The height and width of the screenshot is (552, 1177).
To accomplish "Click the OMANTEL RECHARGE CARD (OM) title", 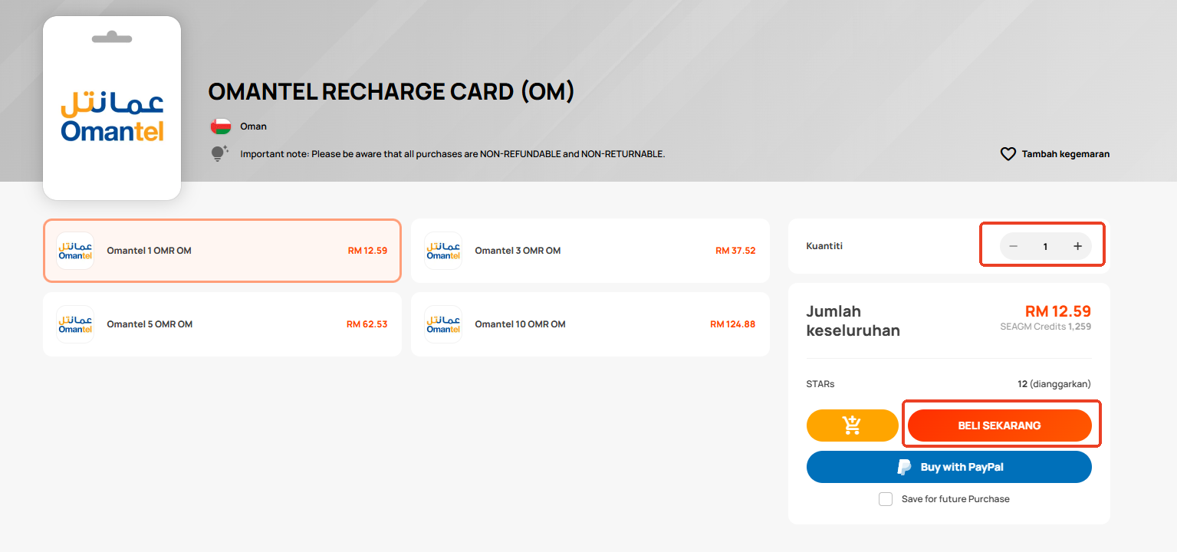I will tap(391, 91).
